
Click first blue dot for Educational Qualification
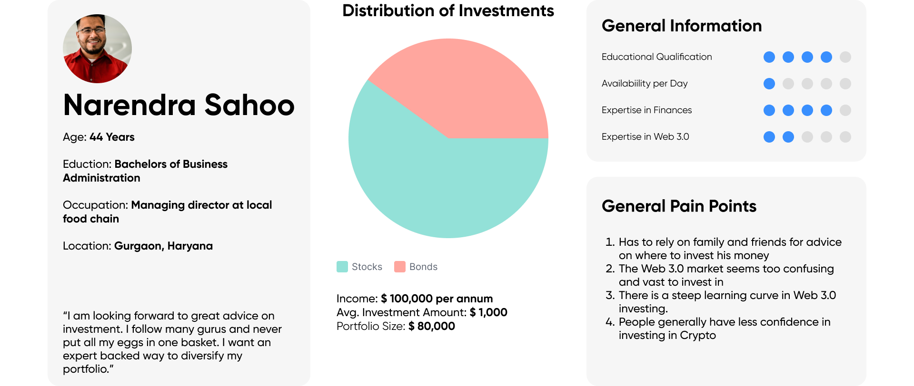point(769,57)
